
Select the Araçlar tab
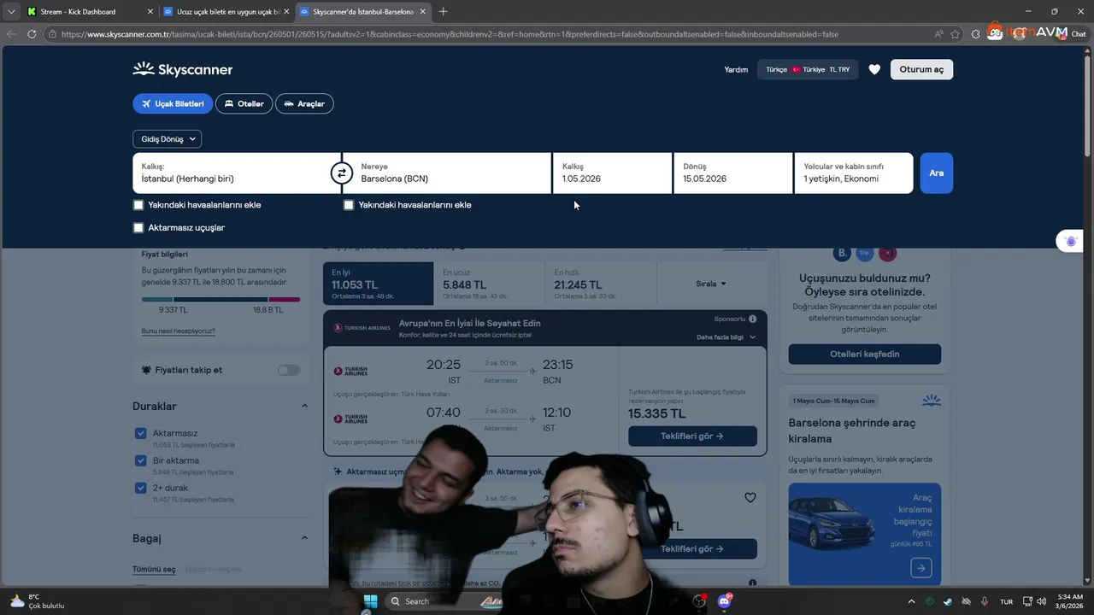pos(304,103)
